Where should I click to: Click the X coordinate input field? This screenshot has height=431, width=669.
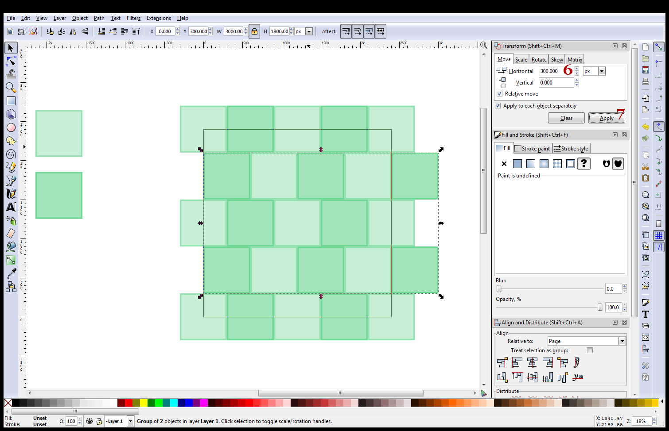tap(166, 31)
